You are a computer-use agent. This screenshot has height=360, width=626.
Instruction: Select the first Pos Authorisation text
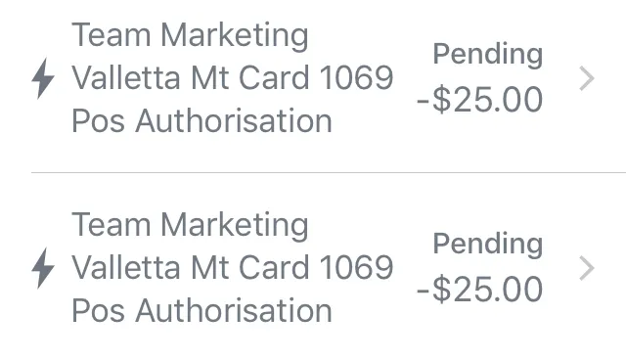click(x=202, y=120)
